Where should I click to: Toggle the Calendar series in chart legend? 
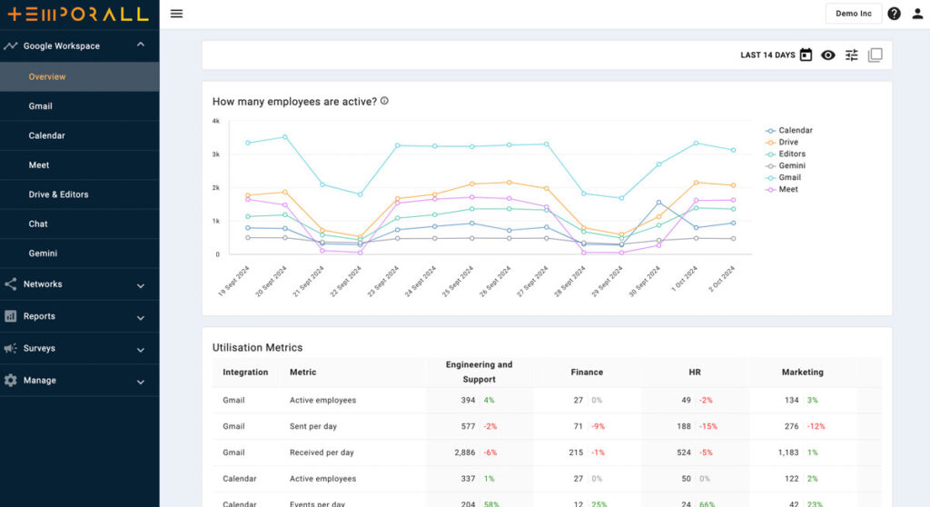789,130
